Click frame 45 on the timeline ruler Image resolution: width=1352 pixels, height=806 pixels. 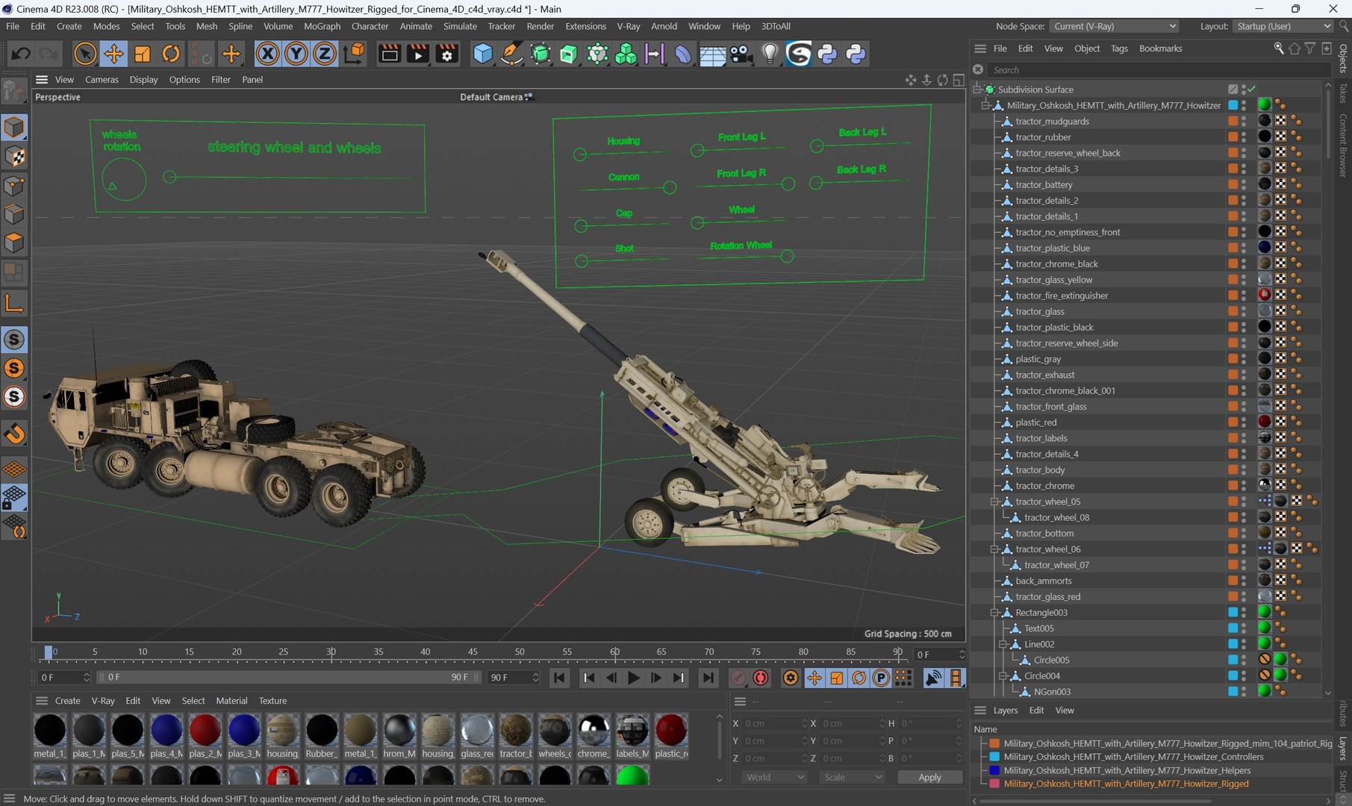(473, 652)
